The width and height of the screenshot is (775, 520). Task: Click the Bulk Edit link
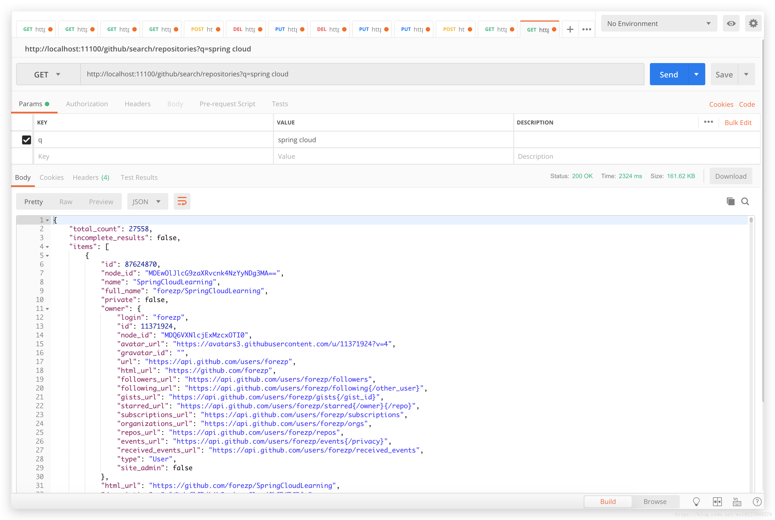pyautogui.click(x=738, y=122)
